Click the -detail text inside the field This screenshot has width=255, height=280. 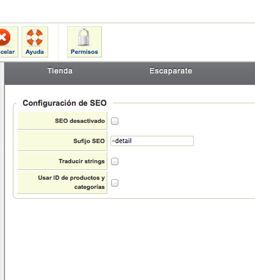[x=122, y=141]
